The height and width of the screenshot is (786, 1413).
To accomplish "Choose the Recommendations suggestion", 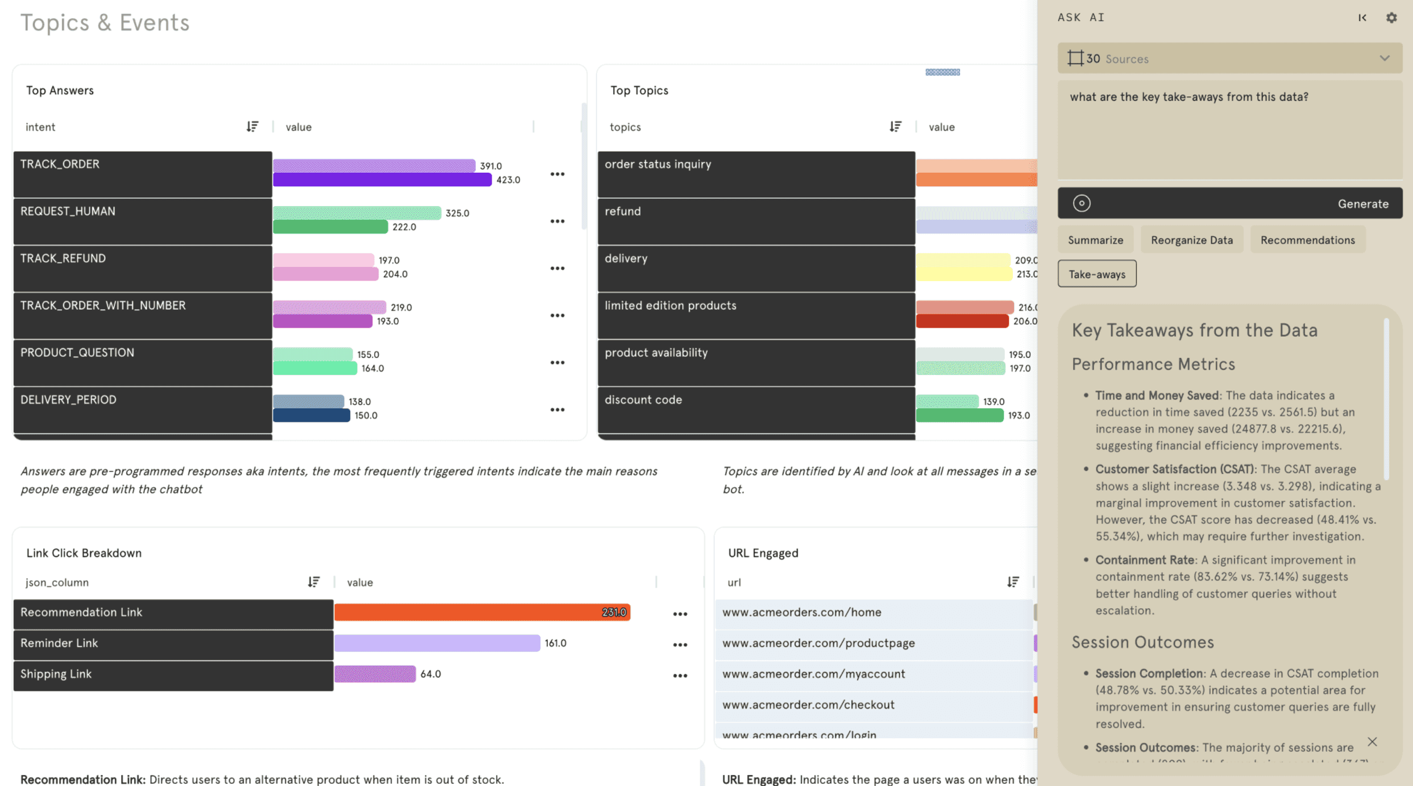I will click(x=1307, y=240).
